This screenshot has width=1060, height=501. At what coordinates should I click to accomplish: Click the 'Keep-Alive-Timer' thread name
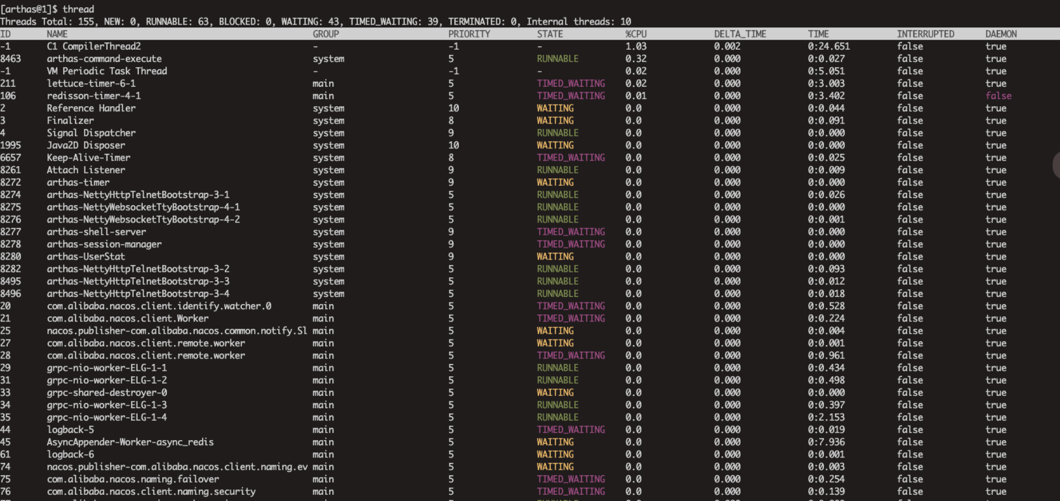(88, 158)
